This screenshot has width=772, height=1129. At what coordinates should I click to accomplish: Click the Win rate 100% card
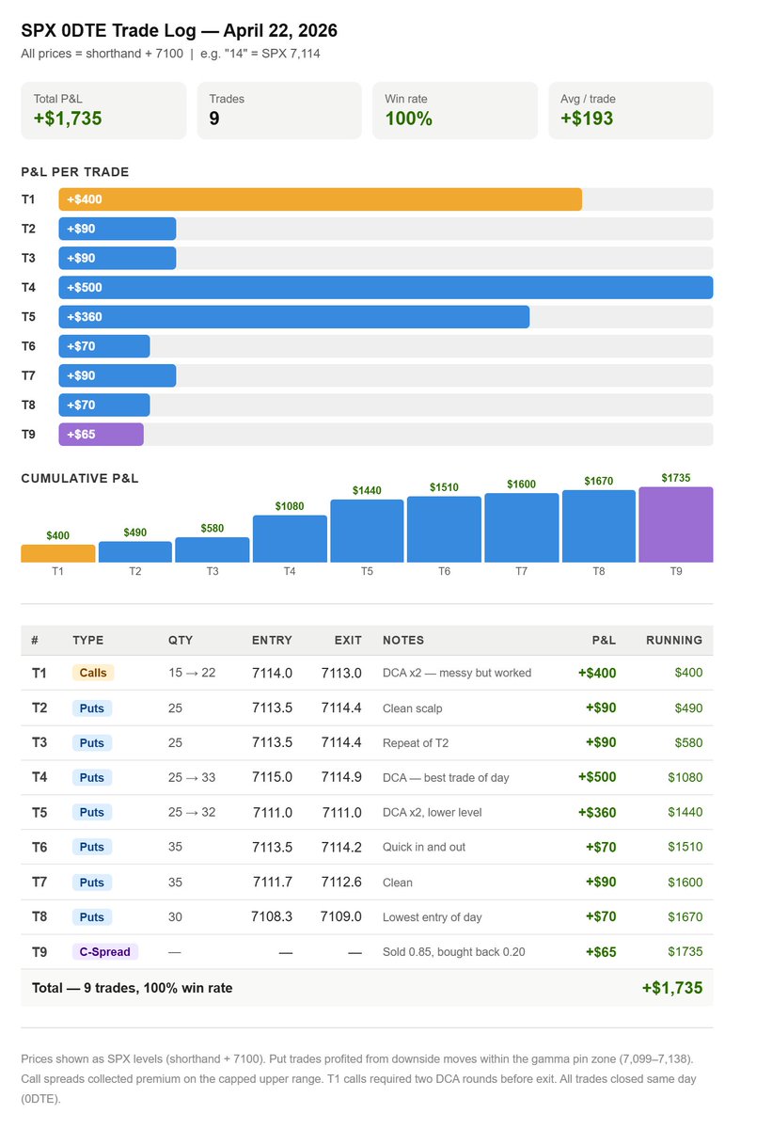point(455,110)
